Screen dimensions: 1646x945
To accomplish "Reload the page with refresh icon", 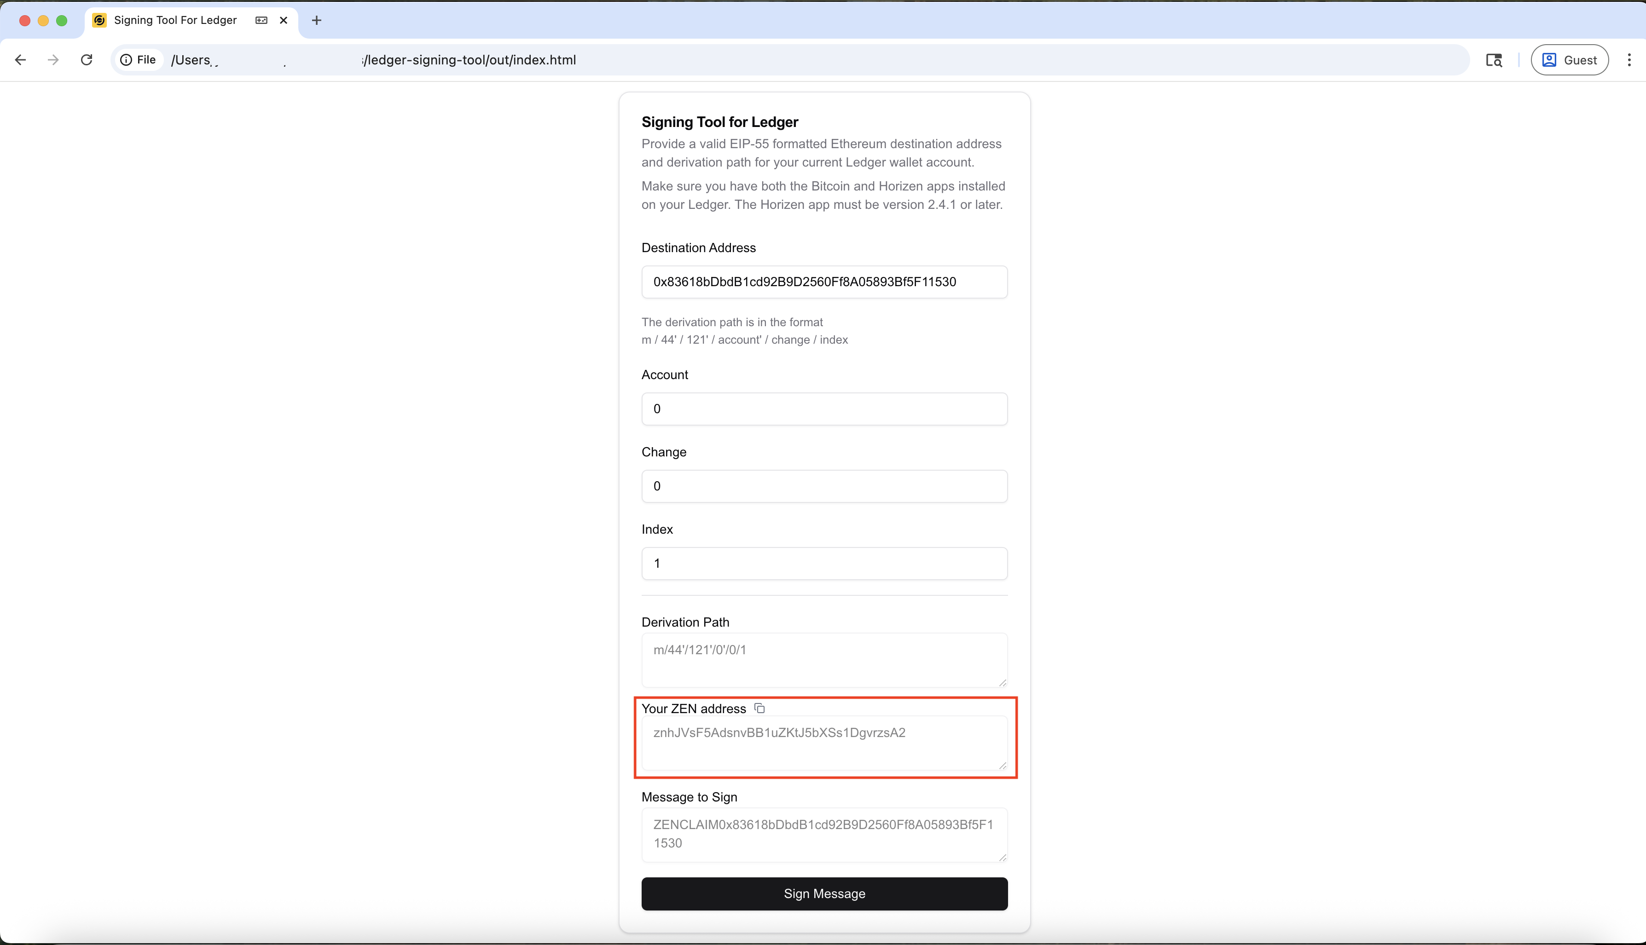I will click(x=87, y=60).
